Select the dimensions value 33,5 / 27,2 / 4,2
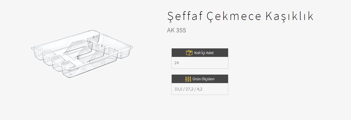This screenshot has width=351, height=120. tap(188, 89)
